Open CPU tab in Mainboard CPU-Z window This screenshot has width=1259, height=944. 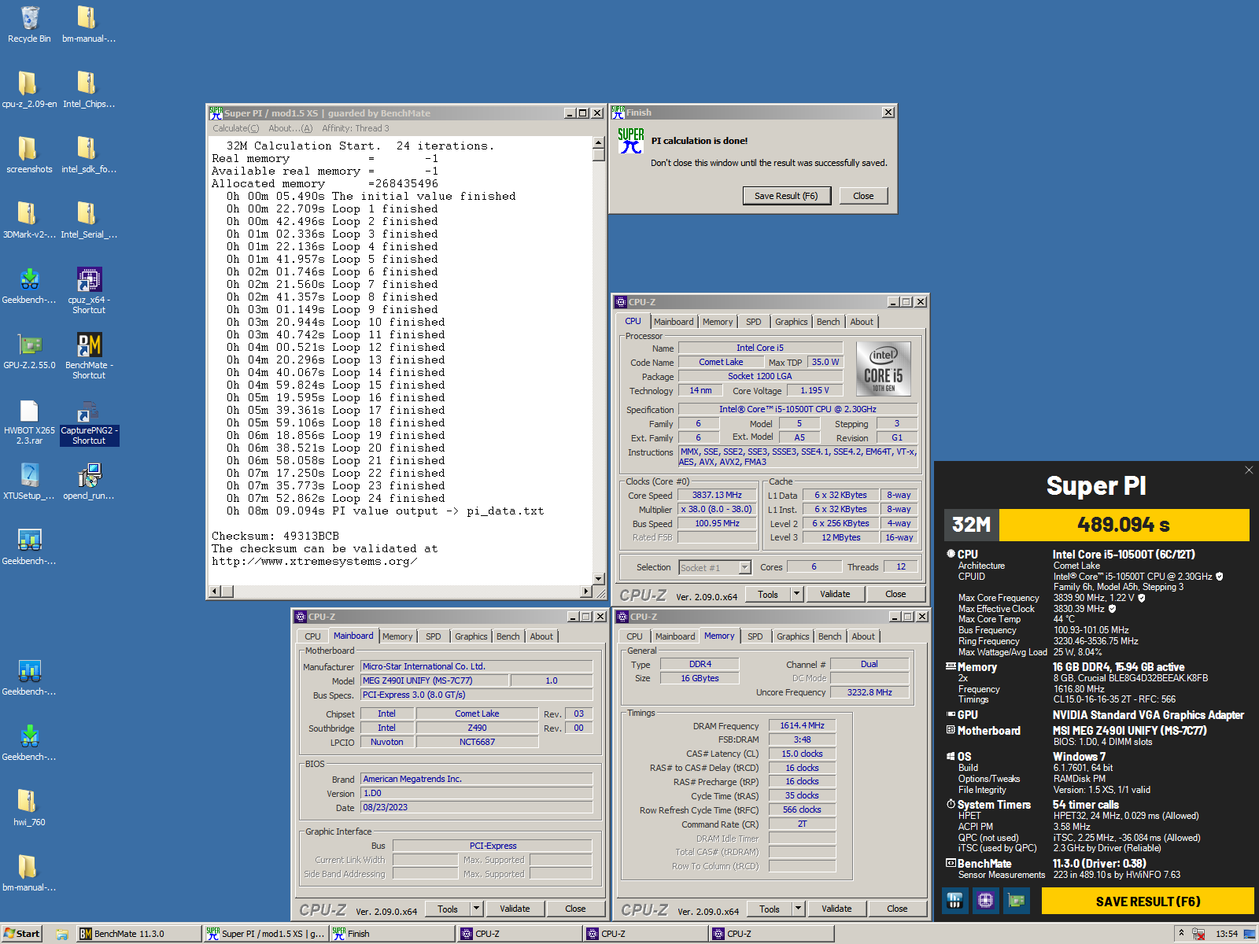coord(312,636)
